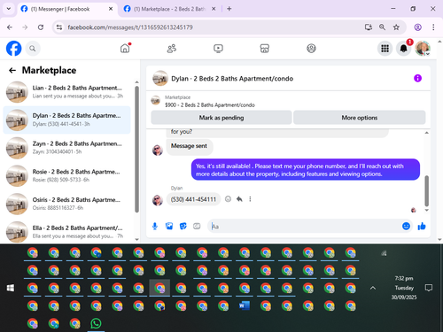Click the down arrow of chat scrollbar
The height and width of the screenshot is (332, 443).
[426, 210]
